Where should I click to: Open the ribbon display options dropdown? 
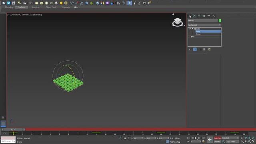pyautogui.click(x=76, y=7)
